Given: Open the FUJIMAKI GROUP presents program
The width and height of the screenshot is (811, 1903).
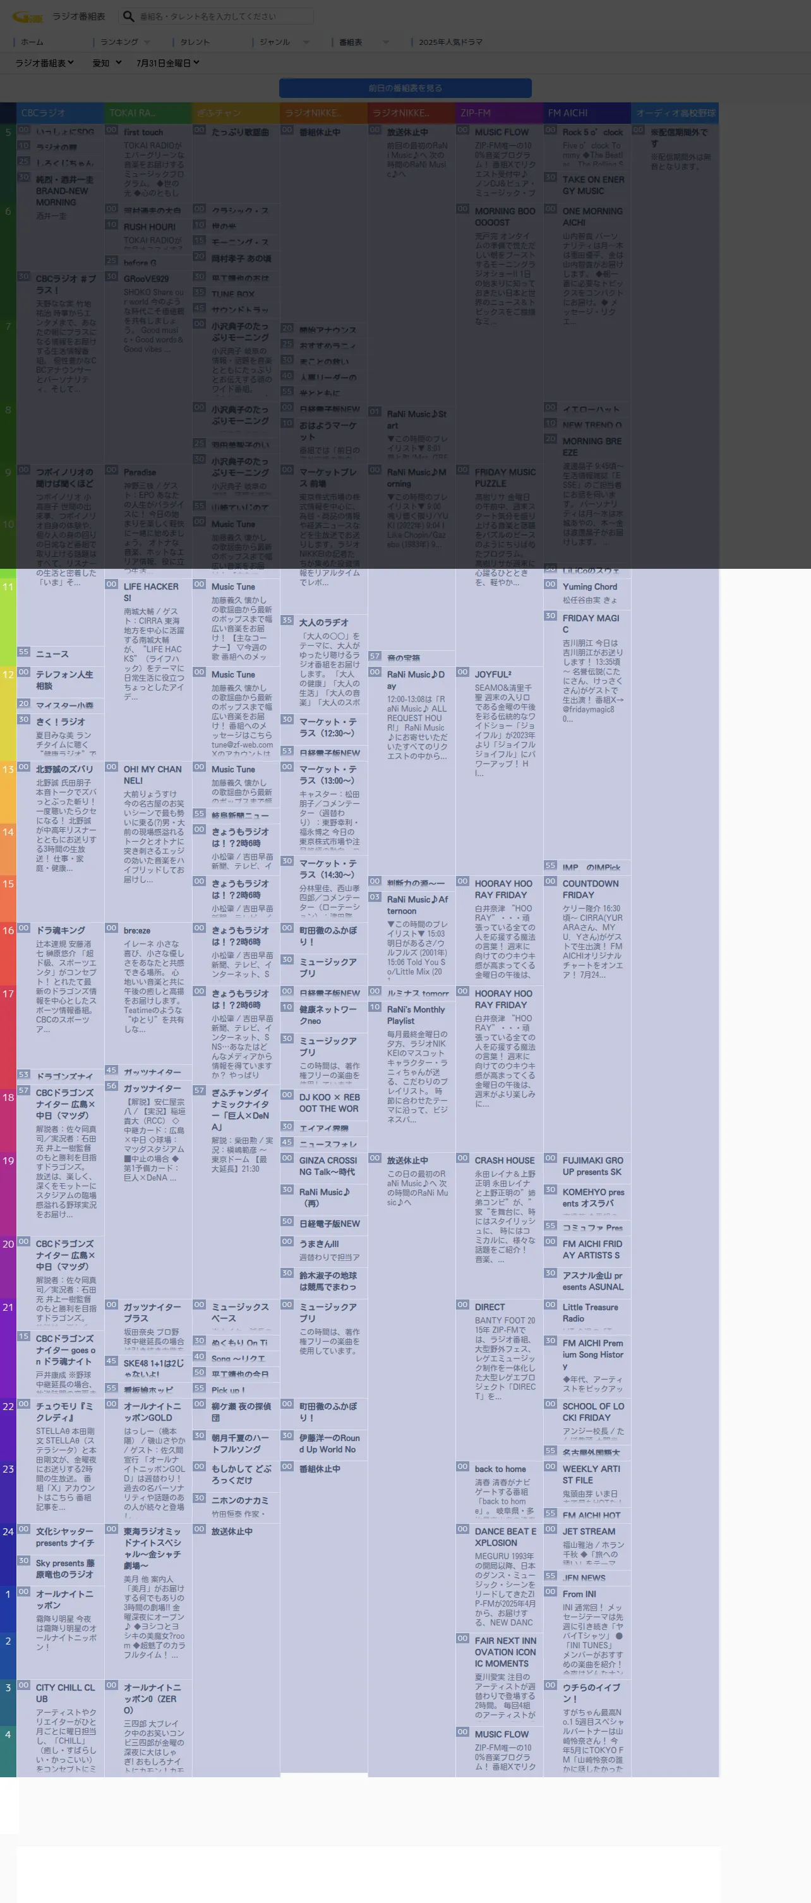Looking at the screenshot, I should point(592,1165).
